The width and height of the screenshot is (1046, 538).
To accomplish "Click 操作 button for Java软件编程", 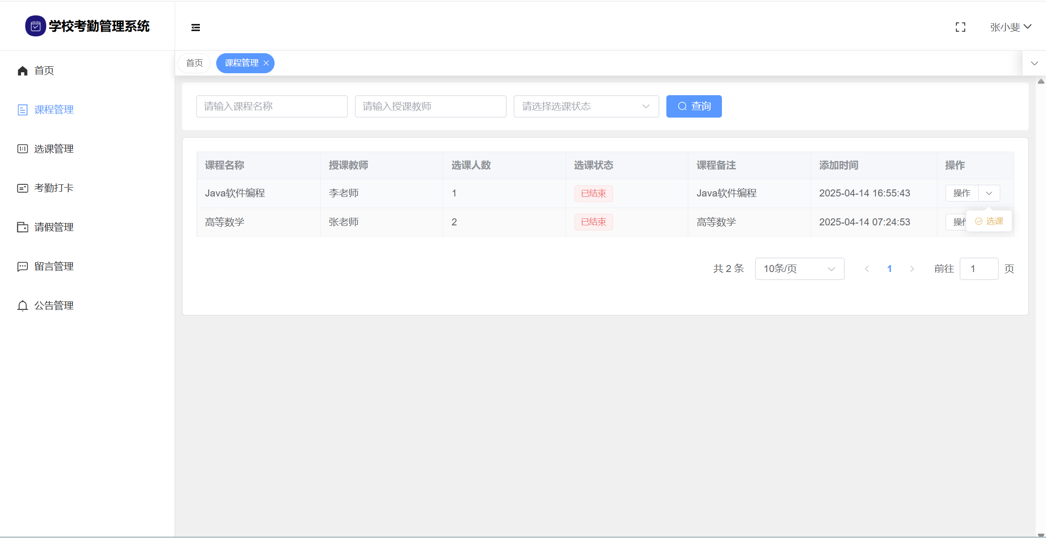I will coord(961,193).
